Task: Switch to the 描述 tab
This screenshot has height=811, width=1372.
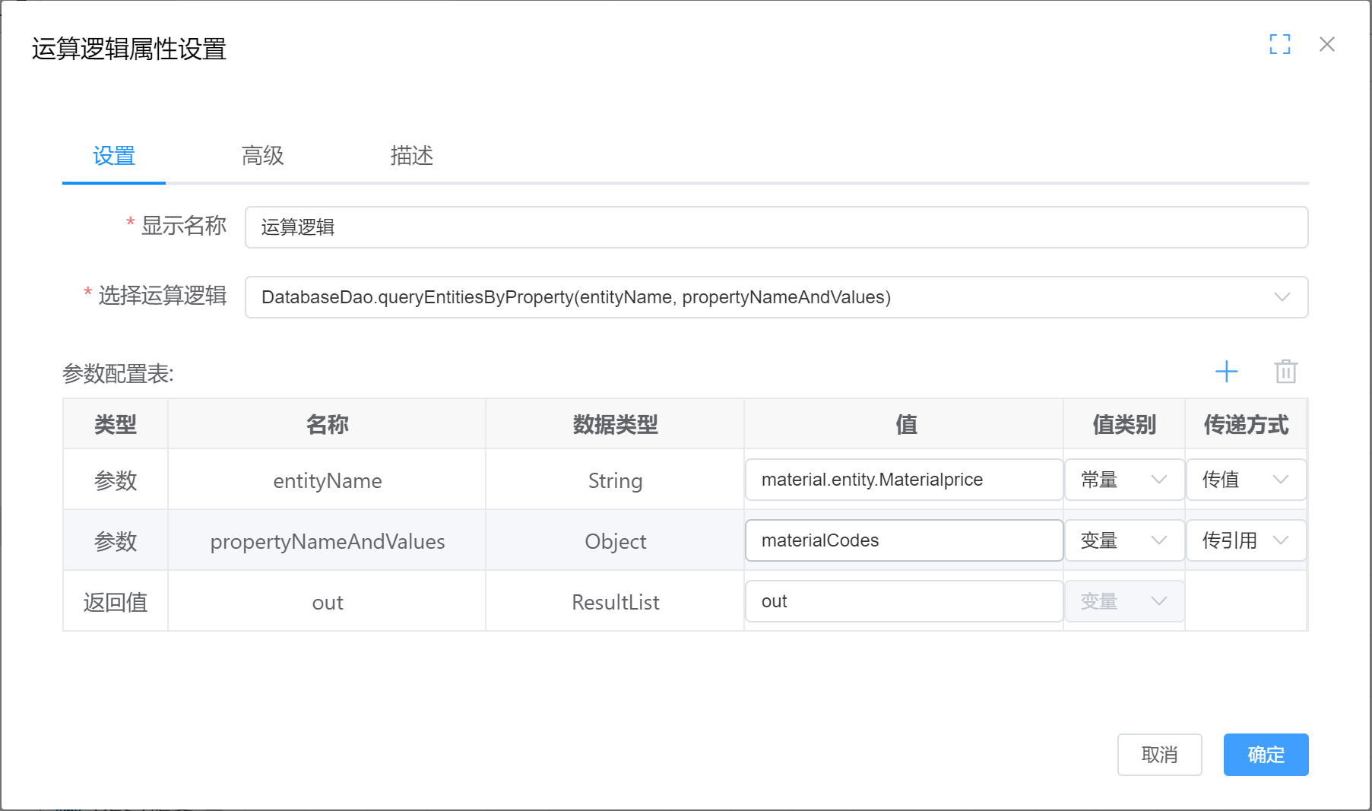Action: click(x=411, y=156)
